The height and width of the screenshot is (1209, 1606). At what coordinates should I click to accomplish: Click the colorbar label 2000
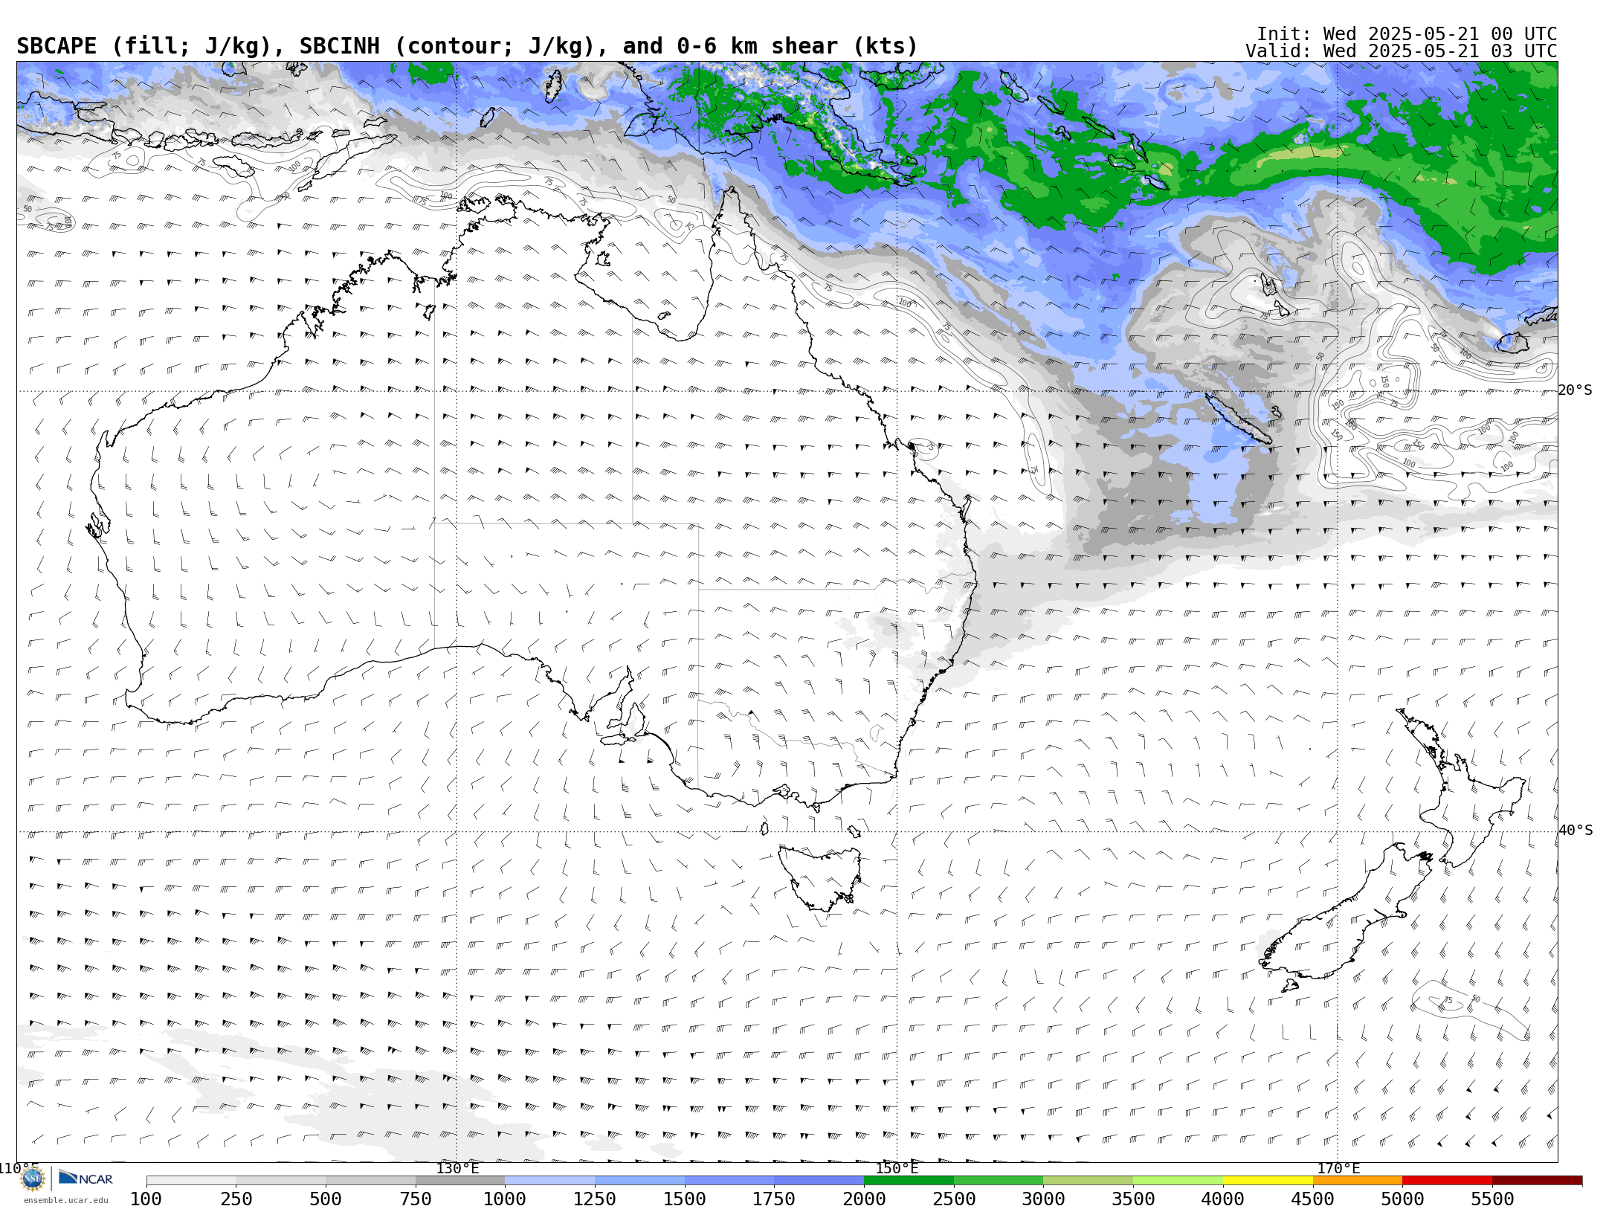click(864, 1199)
